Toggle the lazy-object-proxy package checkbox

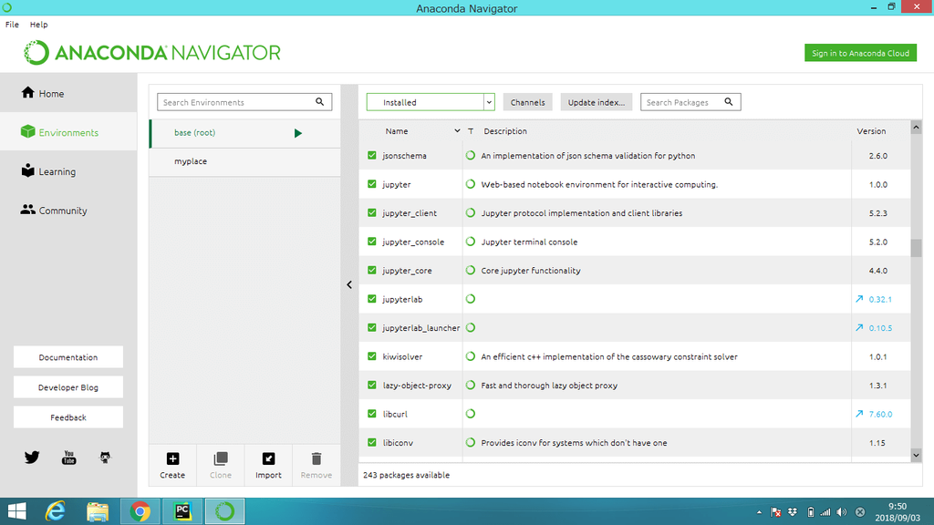[372, 386]
